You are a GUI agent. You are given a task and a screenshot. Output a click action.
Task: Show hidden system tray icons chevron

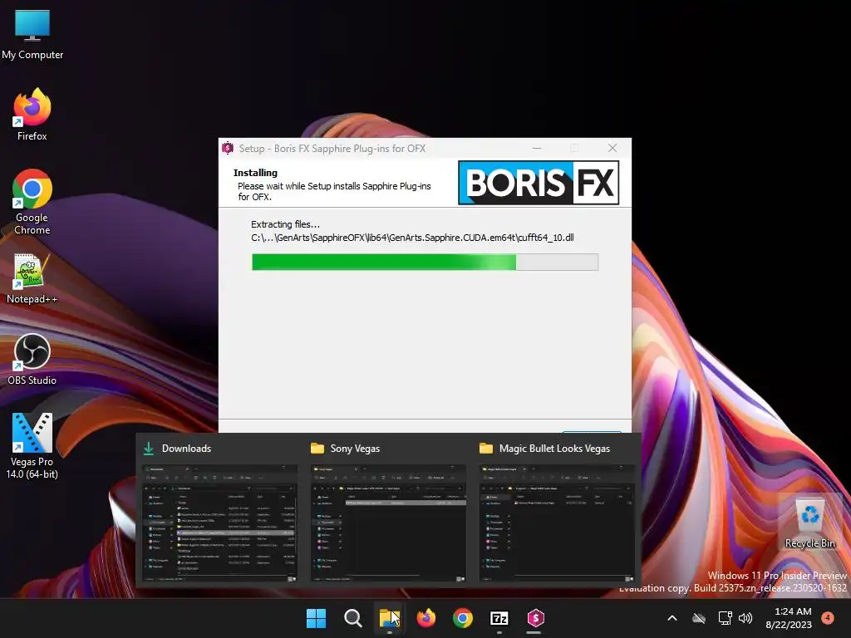tap(671, 618)
